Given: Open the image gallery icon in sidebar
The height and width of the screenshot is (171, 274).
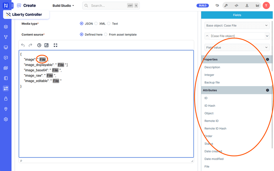Looking at the screenshot, I should point(6,68).
